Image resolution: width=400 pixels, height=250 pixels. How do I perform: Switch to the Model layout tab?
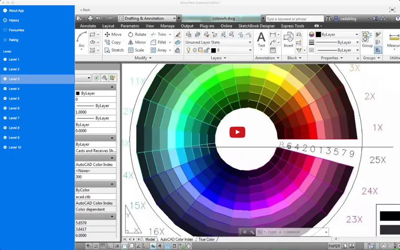tap(150, 239)
